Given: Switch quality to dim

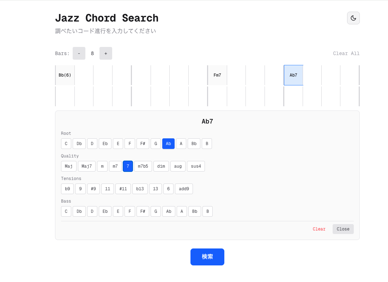Looking at the screenshot, I should point(161,166).
